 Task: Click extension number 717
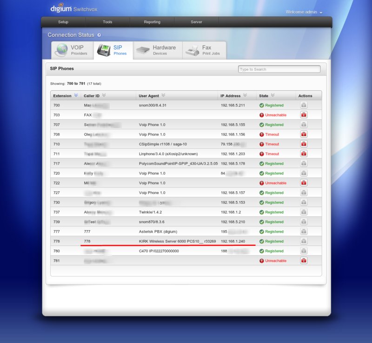pos(56,163)
